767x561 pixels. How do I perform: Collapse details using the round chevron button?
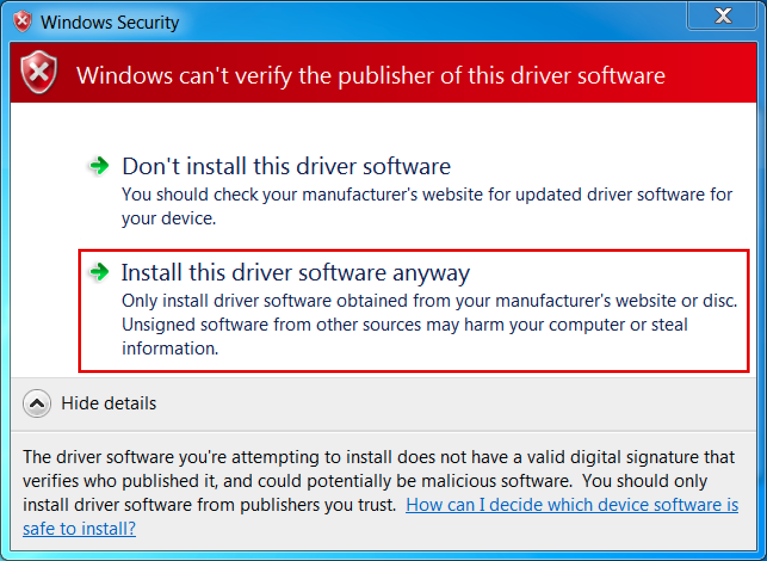[x=36, y=403]
